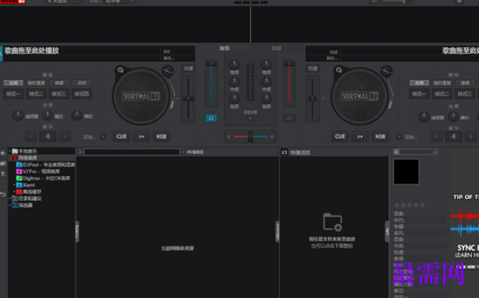
Task: Start playback on the left deck
Action: [x=142, y=136]
